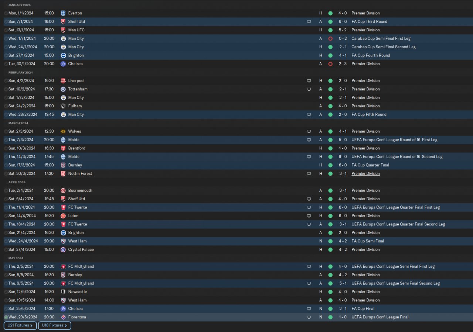Click the TV icon on the Tottenham fixture
473x332 pixels.
click(309, 89)
